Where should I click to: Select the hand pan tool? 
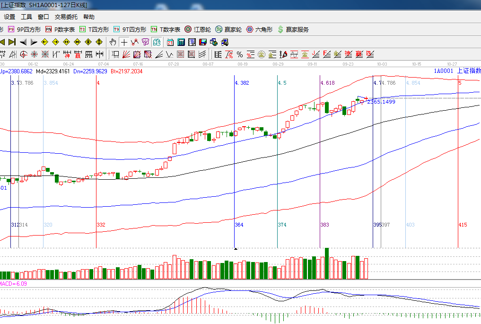pyautogui.click(x=113, y=42)
